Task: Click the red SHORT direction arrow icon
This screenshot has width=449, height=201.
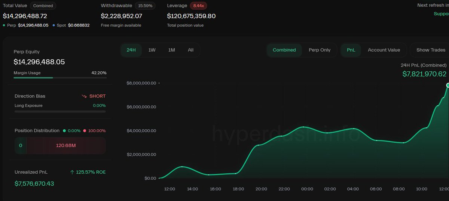Action: click(x=84, y=96)
